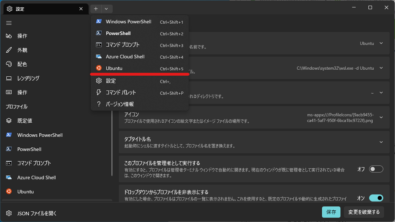Select Windows PowerShell profile in sidebar
The height and width of the screenshot is (222, 395).
coord(57,135)
